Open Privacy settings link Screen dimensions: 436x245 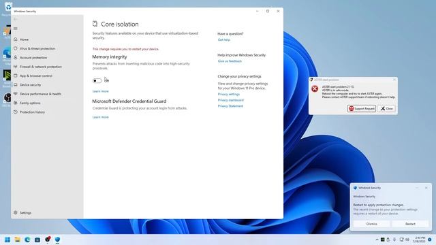229,94
